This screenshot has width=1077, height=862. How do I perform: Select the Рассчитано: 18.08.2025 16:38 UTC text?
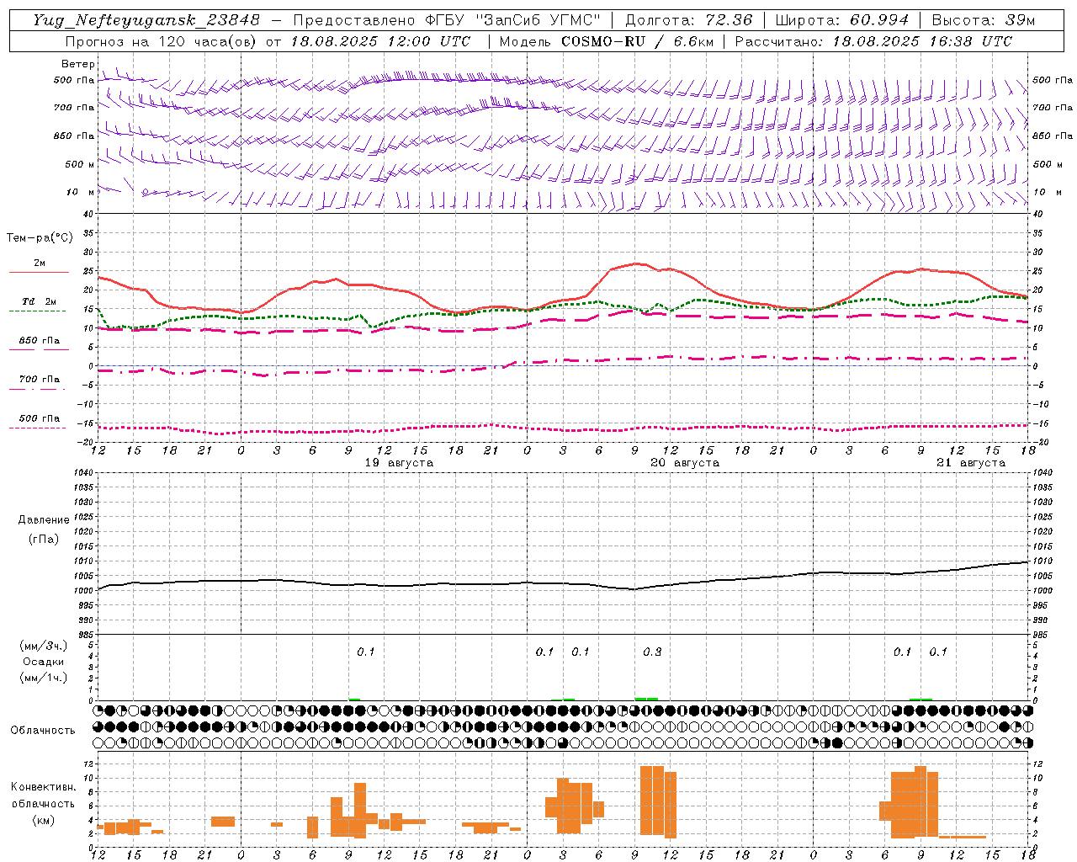[873, 41]
